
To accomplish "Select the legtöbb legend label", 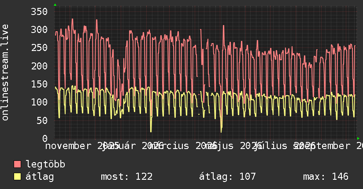I will point(45,164).
